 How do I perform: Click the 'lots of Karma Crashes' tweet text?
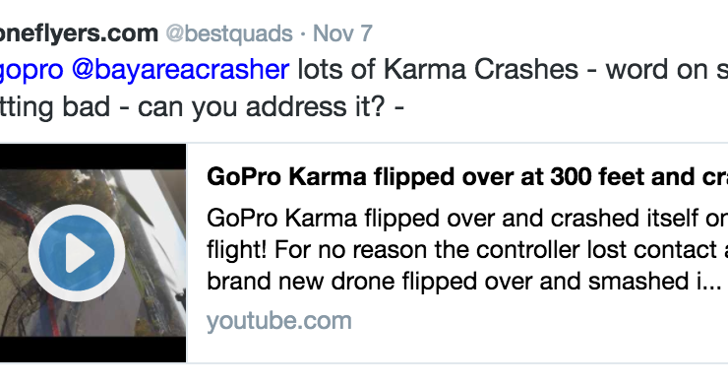pyautogui.click(x=438, y=70)
